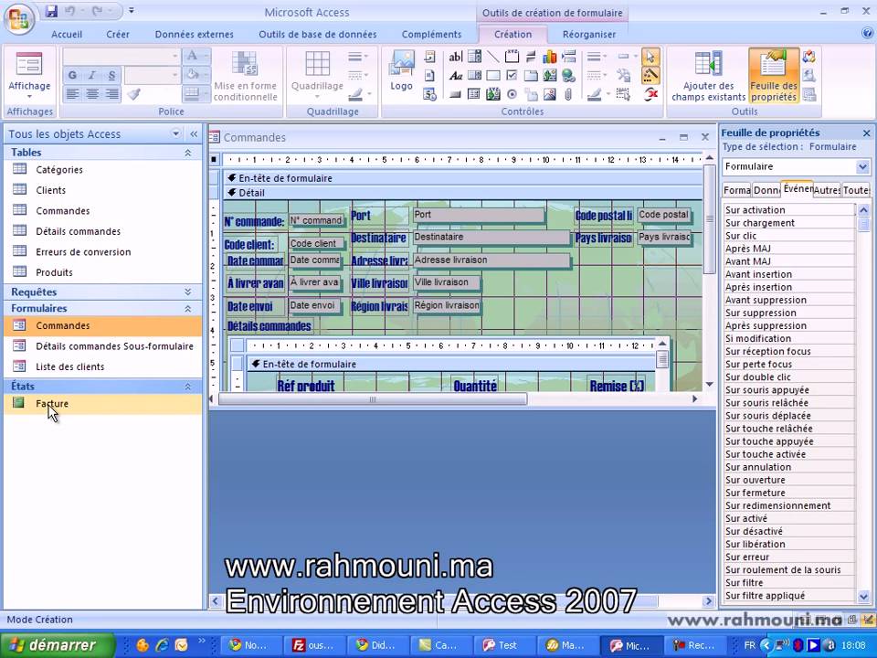Select the Attachment paperclip control tool
The height and width of the screenshot is (658, 877).
tap(568, 94)
